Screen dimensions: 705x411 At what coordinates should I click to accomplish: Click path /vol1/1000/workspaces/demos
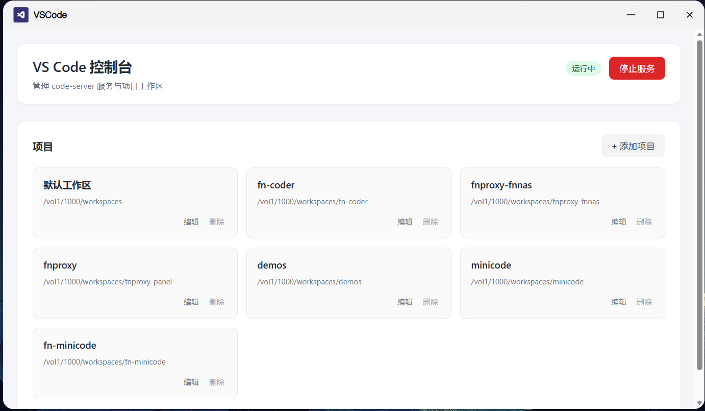point(309,282)
